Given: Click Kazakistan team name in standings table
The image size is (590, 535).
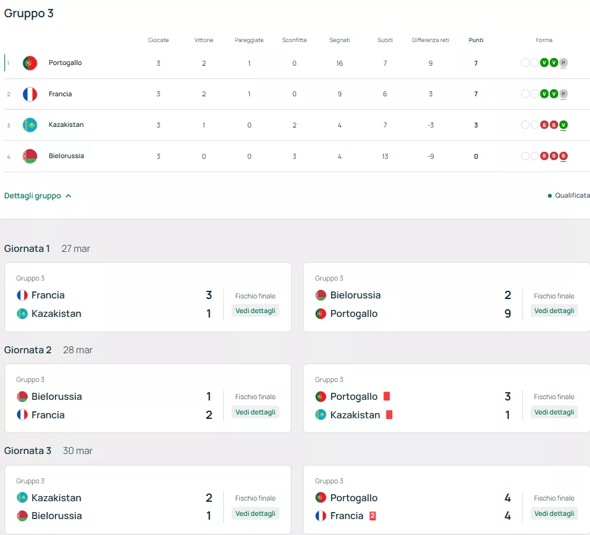Looking at the screenshot, I should click(66, 125).
